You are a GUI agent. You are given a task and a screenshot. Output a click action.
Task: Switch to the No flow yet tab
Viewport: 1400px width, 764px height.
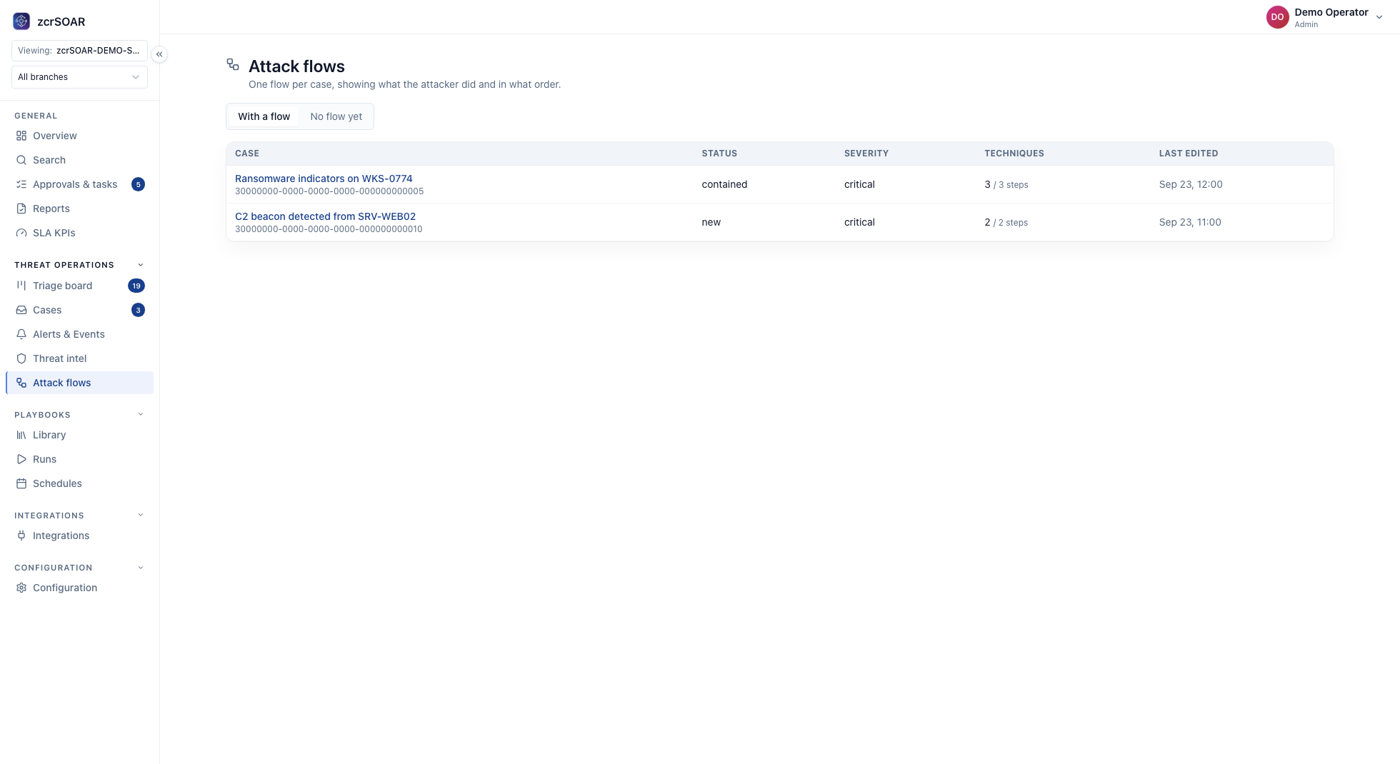coord(336,116)
